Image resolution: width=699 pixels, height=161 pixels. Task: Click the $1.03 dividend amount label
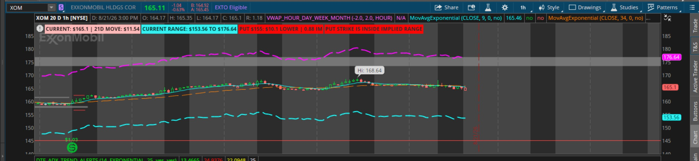[x=71, y=139]
